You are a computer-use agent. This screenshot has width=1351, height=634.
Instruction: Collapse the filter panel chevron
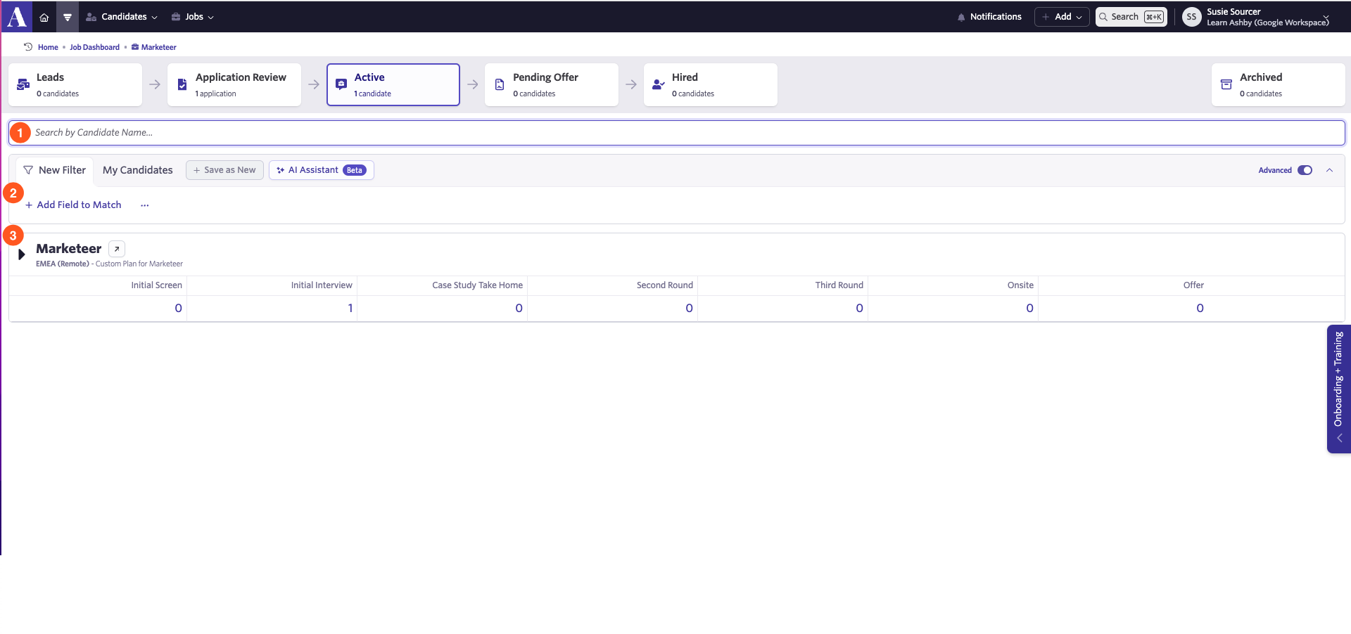[x=1329, y=170]
